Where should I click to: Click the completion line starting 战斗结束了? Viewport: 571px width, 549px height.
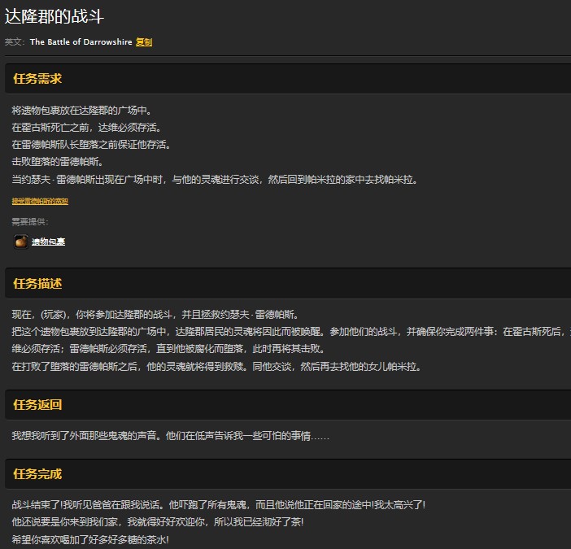[219, 505]
